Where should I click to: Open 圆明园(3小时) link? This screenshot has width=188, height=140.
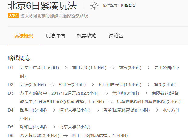(33, 110)
